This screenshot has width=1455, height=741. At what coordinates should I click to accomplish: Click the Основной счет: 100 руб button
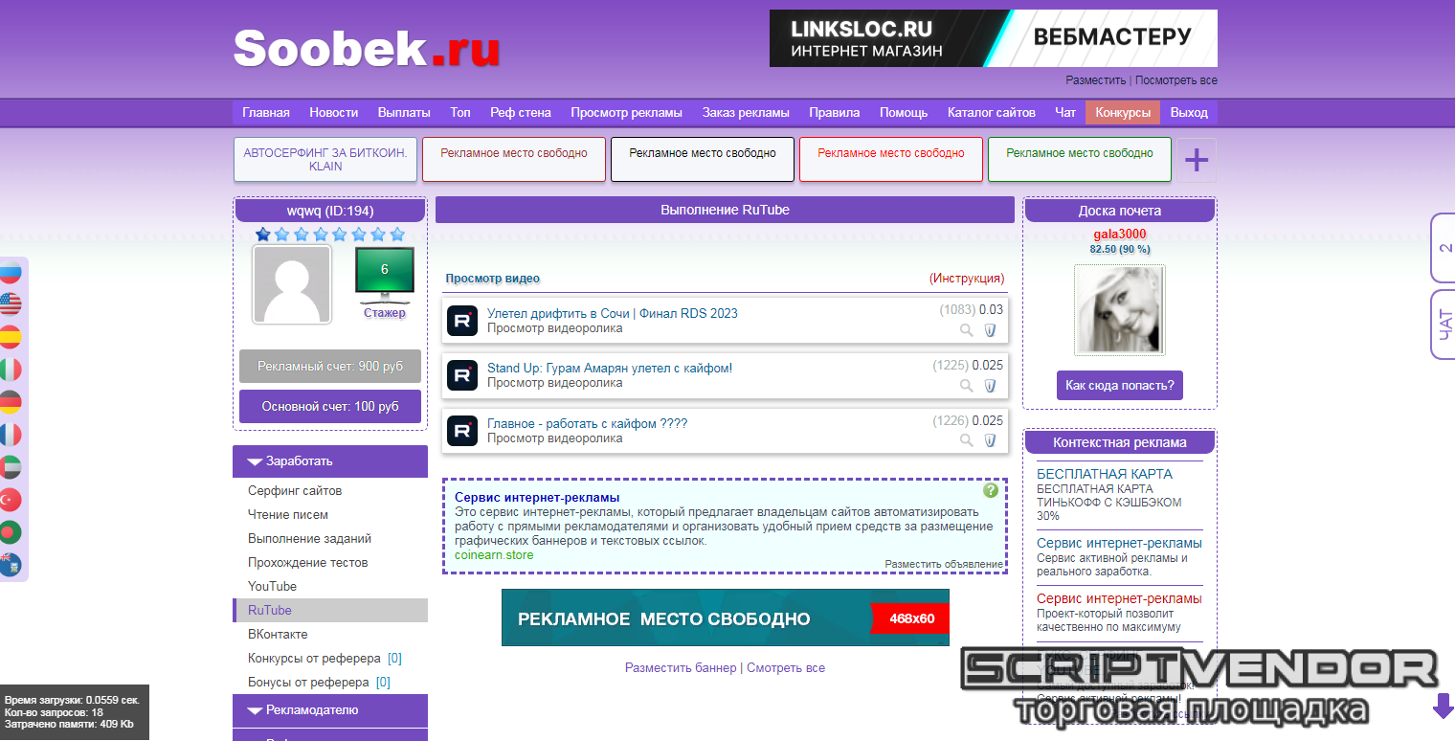330,406
